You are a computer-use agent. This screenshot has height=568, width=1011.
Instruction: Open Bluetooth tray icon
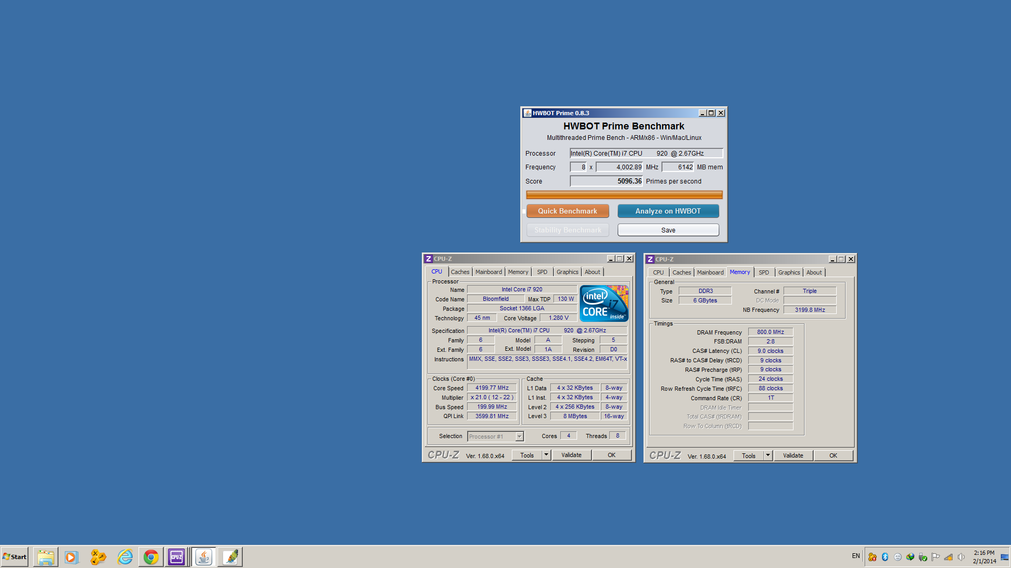pyautogui.click(x=885, y=557)
